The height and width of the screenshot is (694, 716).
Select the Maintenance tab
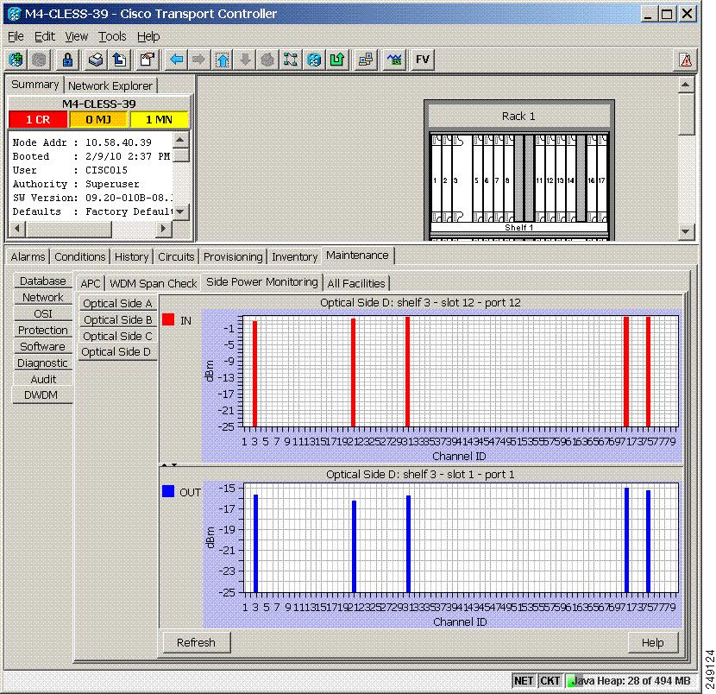[x=357, y=256]
